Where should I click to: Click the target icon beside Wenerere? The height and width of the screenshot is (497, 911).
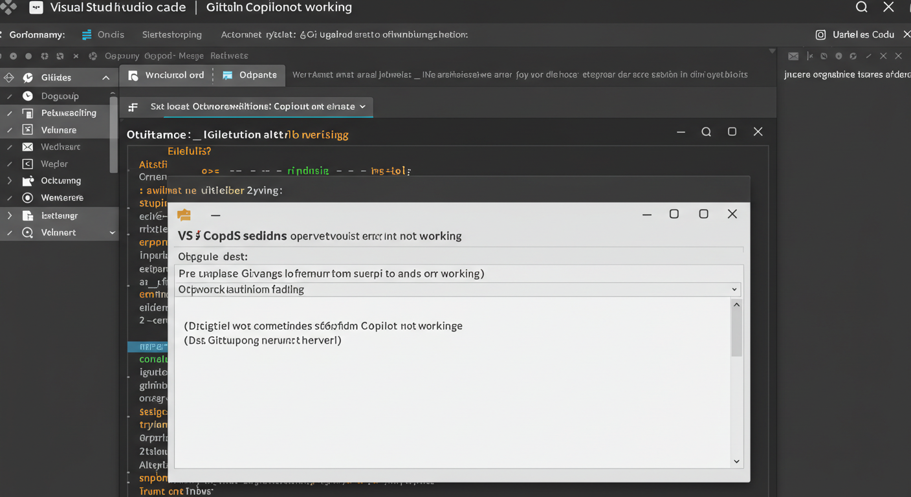(x=28, y=198)
